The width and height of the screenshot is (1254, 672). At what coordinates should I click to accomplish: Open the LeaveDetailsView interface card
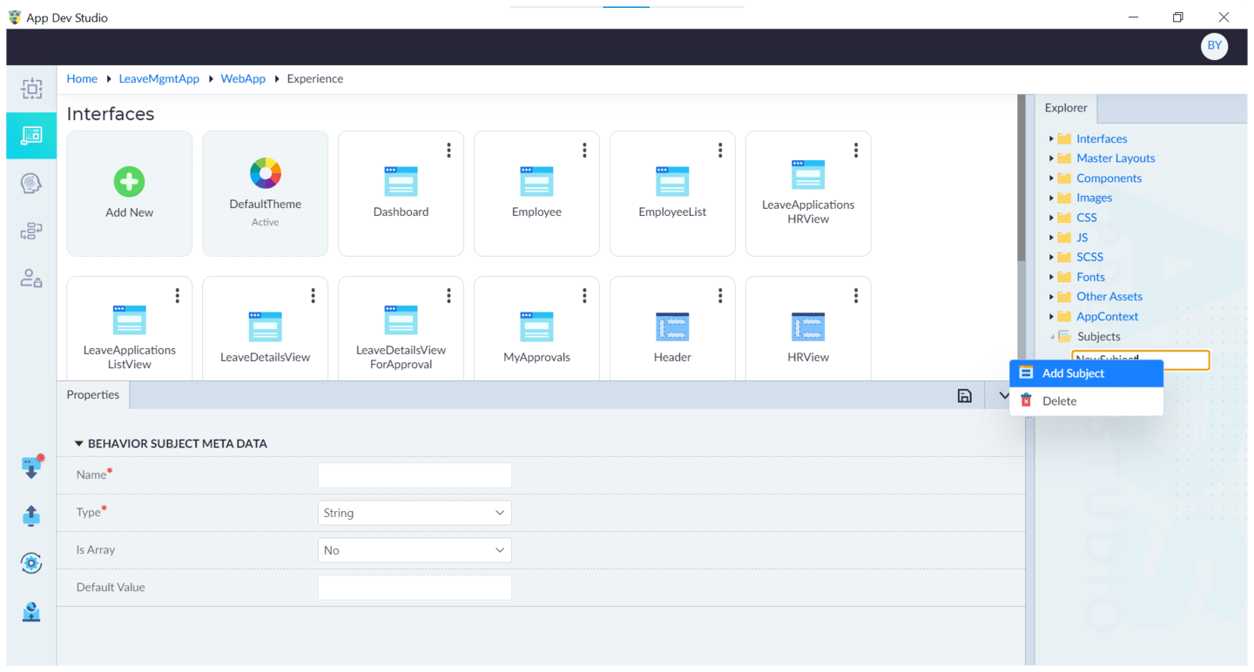tap(266, 329)
